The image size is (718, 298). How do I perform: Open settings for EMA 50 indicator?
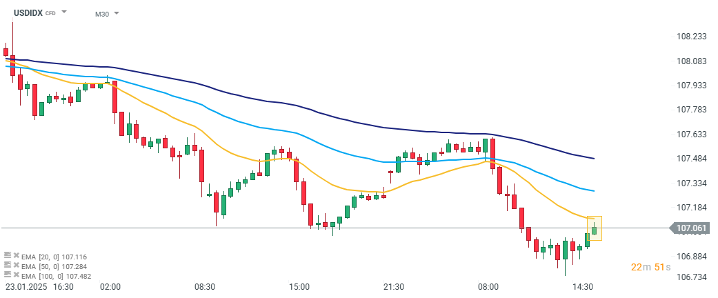point(6,265)
